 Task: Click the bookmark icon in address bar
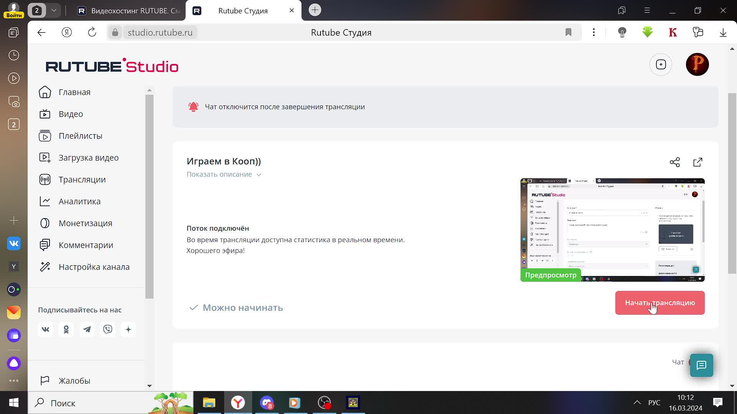(568, 32)
